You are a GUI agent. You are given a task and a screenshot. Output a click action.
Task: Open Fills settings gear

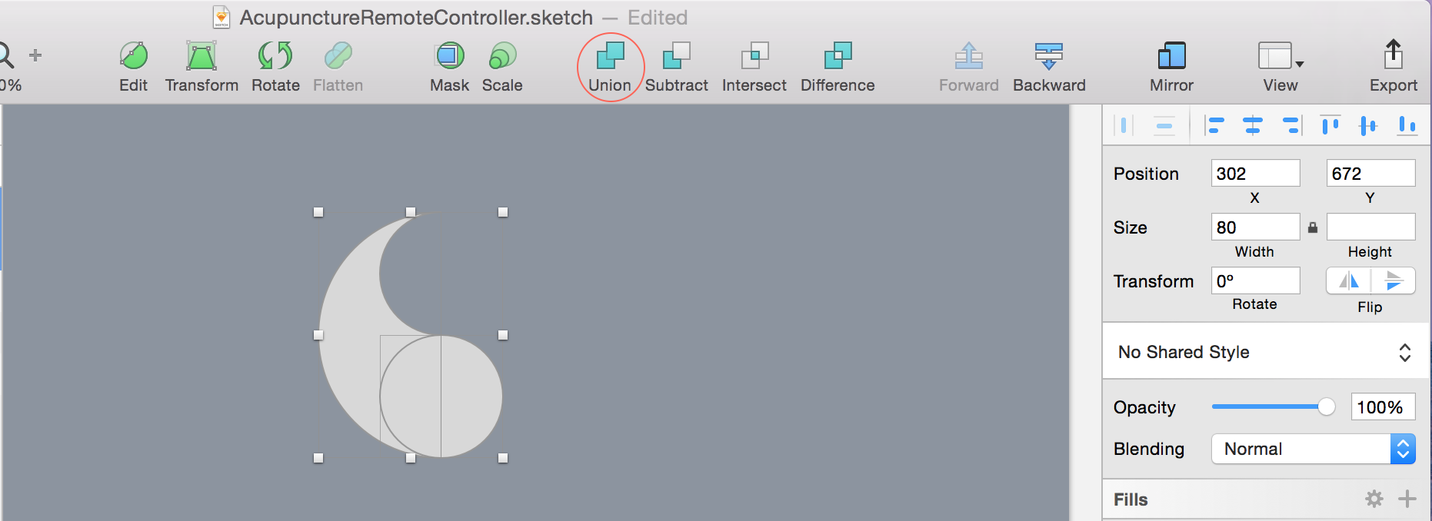(x=1374, y=499)
